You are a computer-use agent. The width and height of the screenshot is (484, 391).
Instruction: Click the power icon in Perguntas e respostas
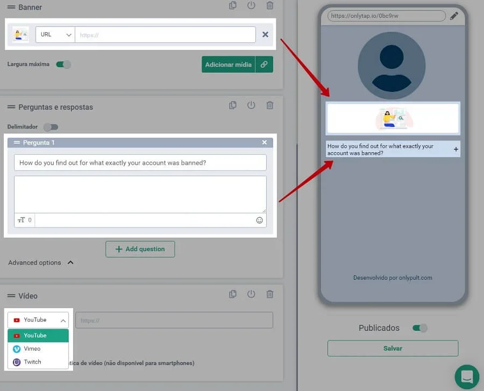(251, 105)
